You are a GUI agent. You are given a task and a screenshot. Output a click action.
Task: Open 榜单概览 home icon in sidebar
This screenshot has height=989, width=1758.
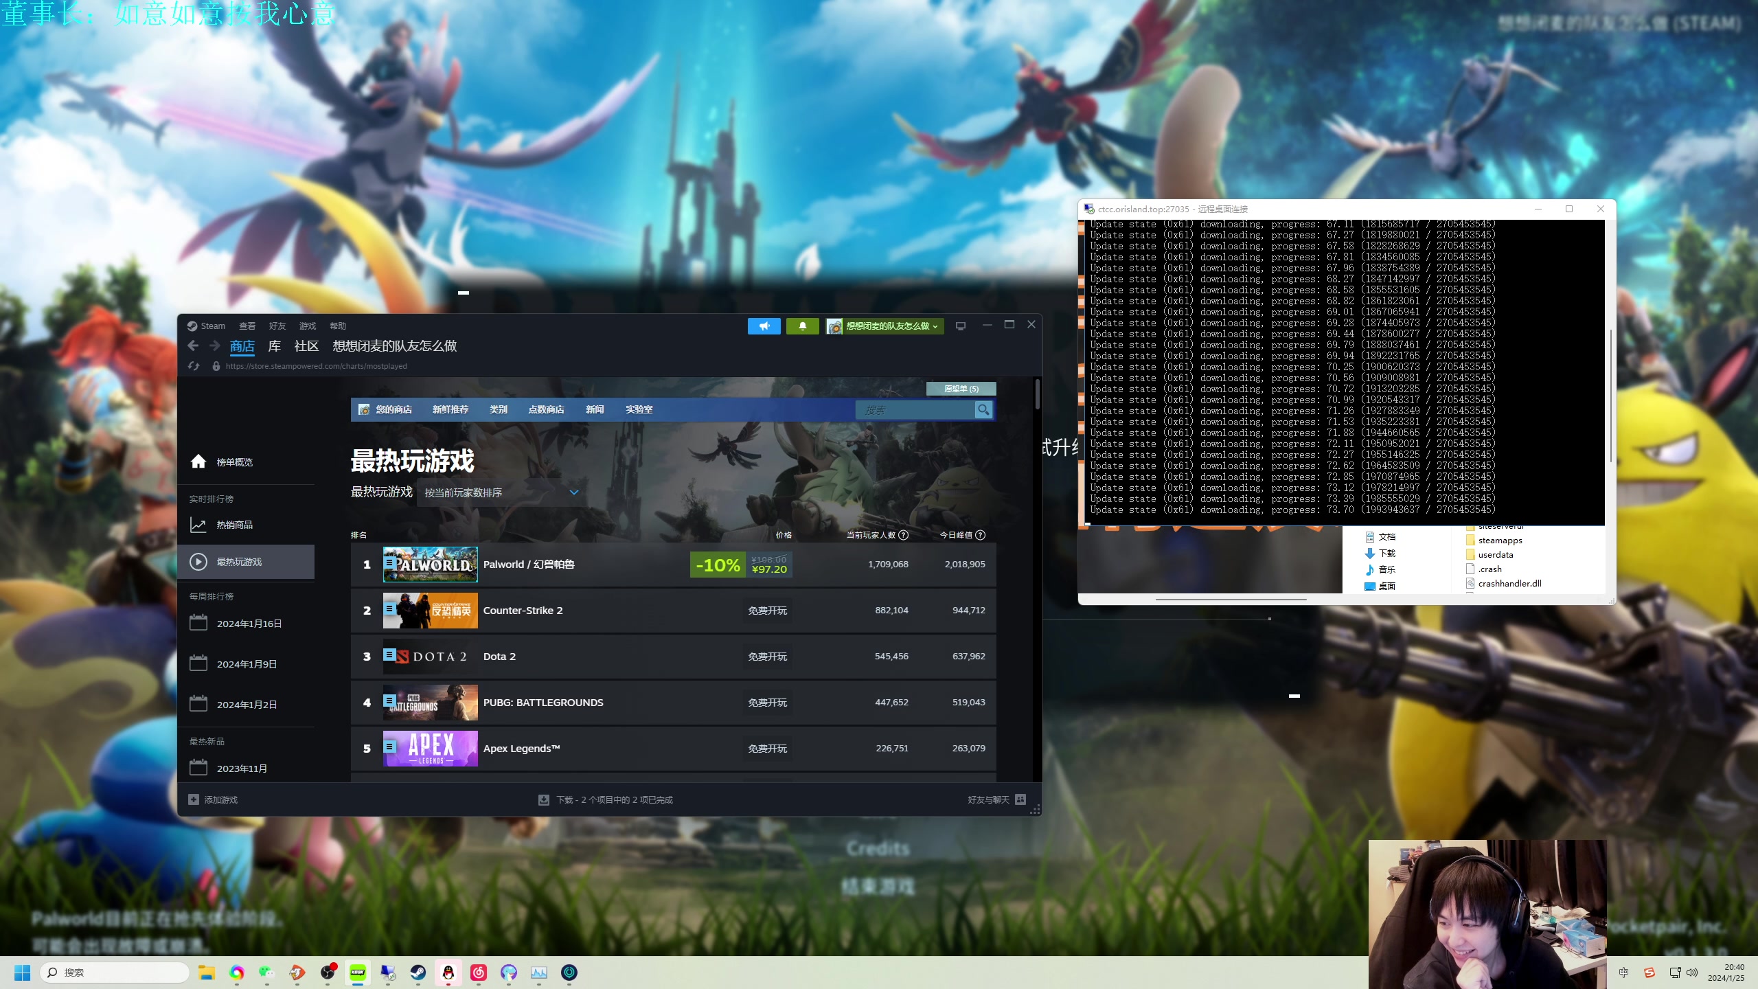(198, 462)
